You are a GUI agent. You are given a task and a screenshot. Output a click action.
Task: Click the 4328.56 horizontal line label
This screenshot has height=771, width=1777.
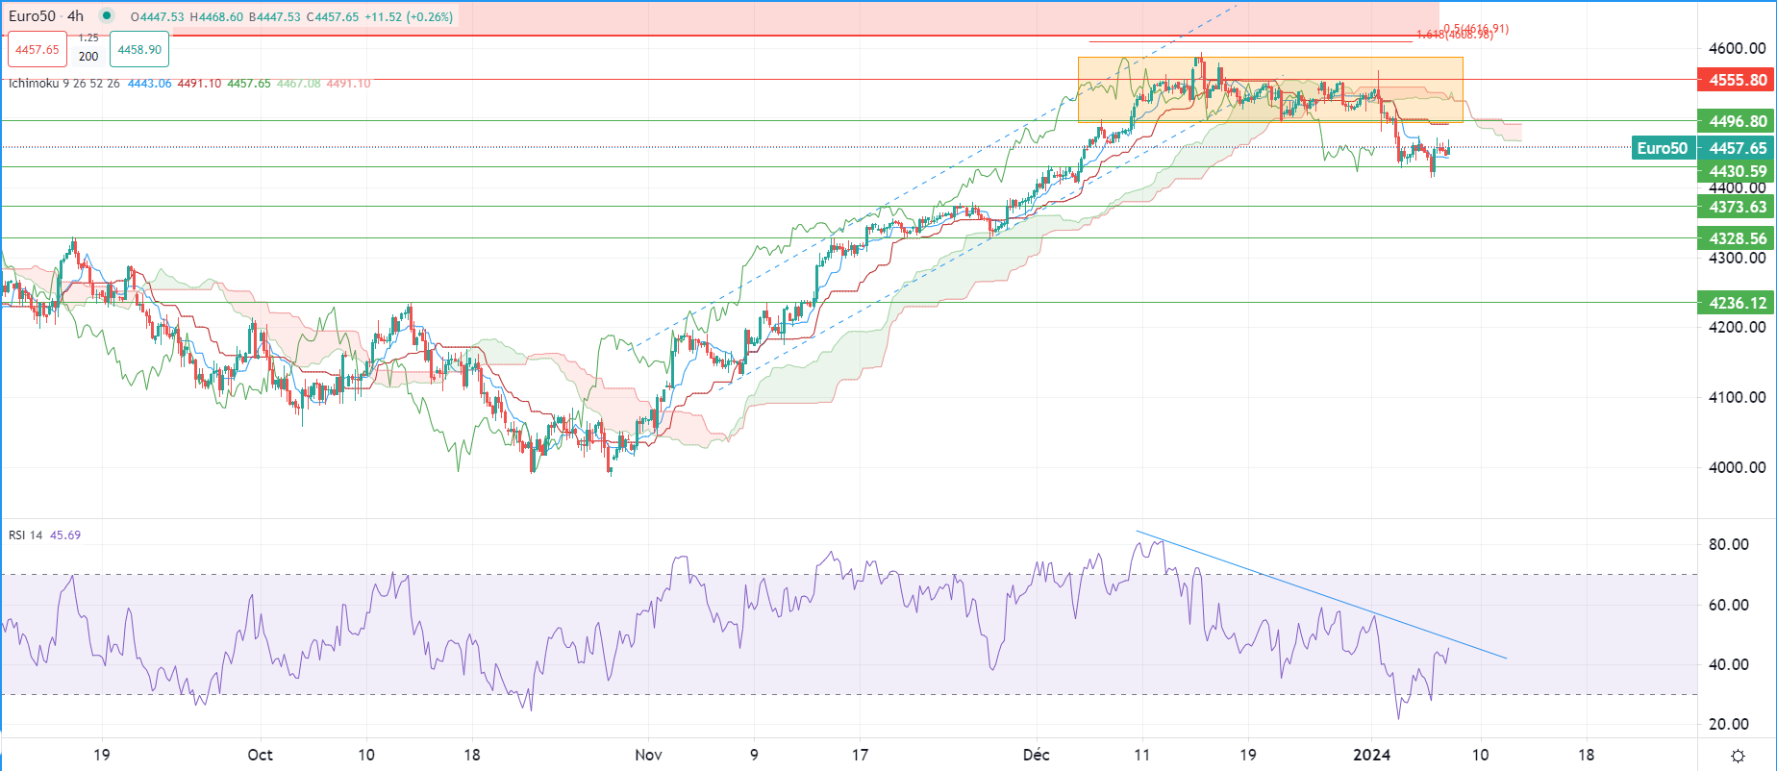(1737, 238)
